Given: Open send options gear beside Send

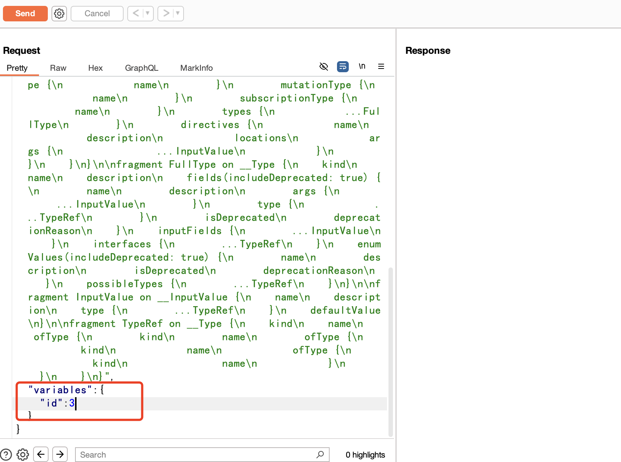Looking at the screenshot, I should (x=59, y=14).
